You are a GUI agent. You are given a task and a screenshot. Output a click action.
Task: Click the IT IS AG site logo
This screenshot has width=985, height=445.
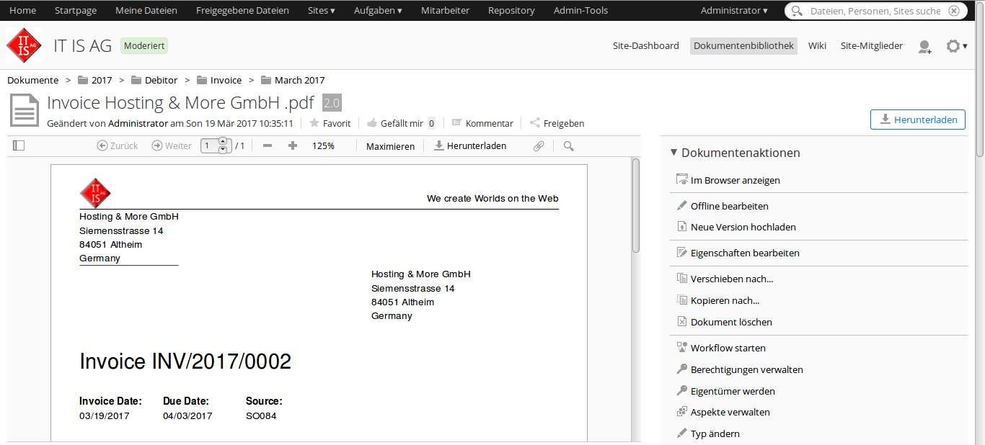[24, 45]
